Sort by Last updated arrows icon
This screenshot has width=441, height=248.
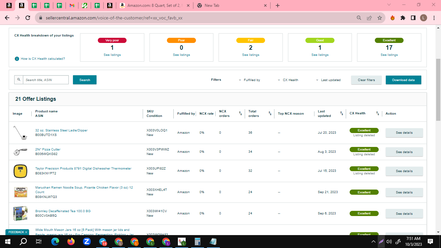pos(342,113)
